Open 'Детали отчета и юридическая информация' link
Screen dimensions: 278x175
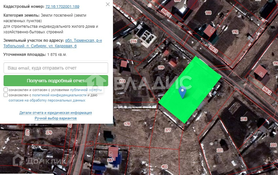point(56,113)
